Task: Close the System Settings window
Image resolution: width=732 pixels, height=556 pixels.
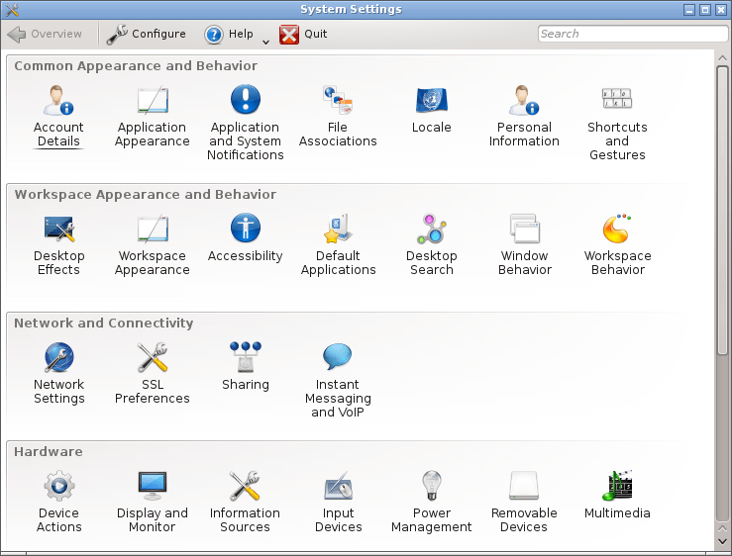Action: 720,9
